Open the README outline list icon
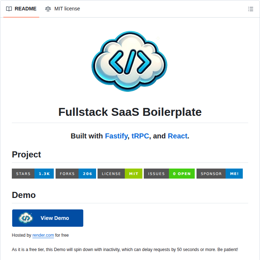The height and width of the screenshot is (260, 260). coord(250,9)
